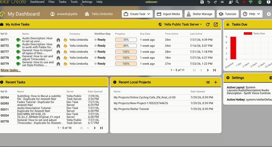Open the Tasks menu
This screenshot has height=147, width=272.
click(63, 2)
